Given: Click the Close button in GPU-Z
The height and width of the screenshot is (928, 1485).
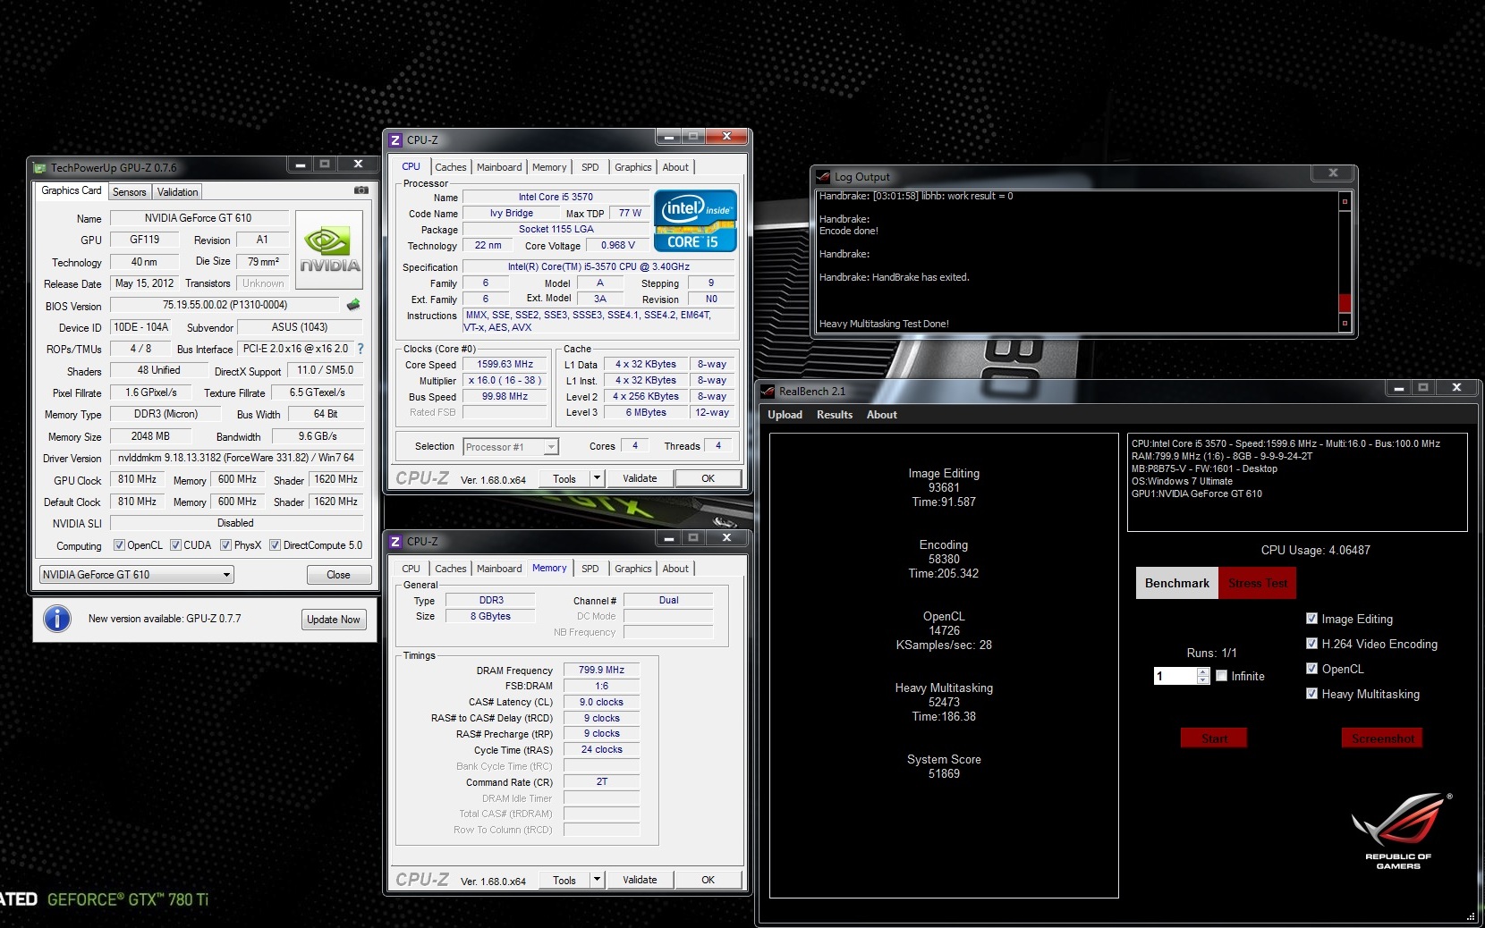Looking at the screenshot, I should [338, 575].
